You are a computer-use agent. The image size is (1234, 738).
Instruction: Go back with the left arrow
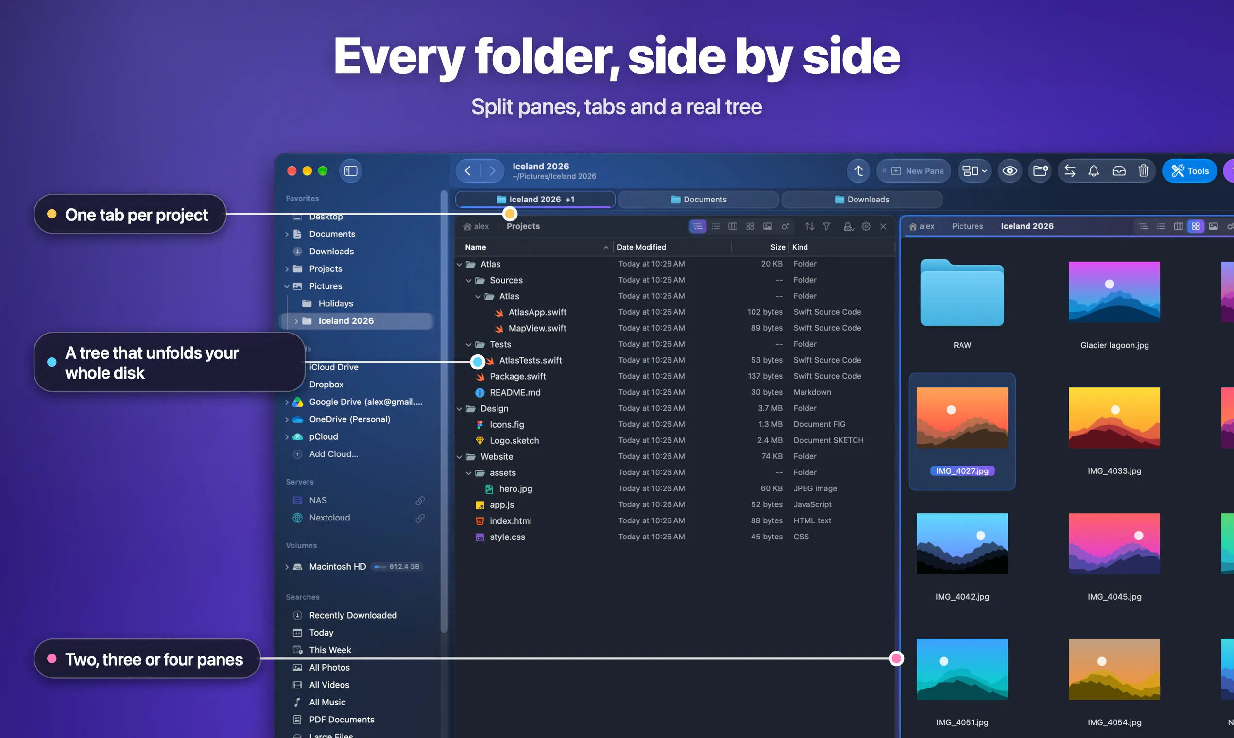point(468,170)
